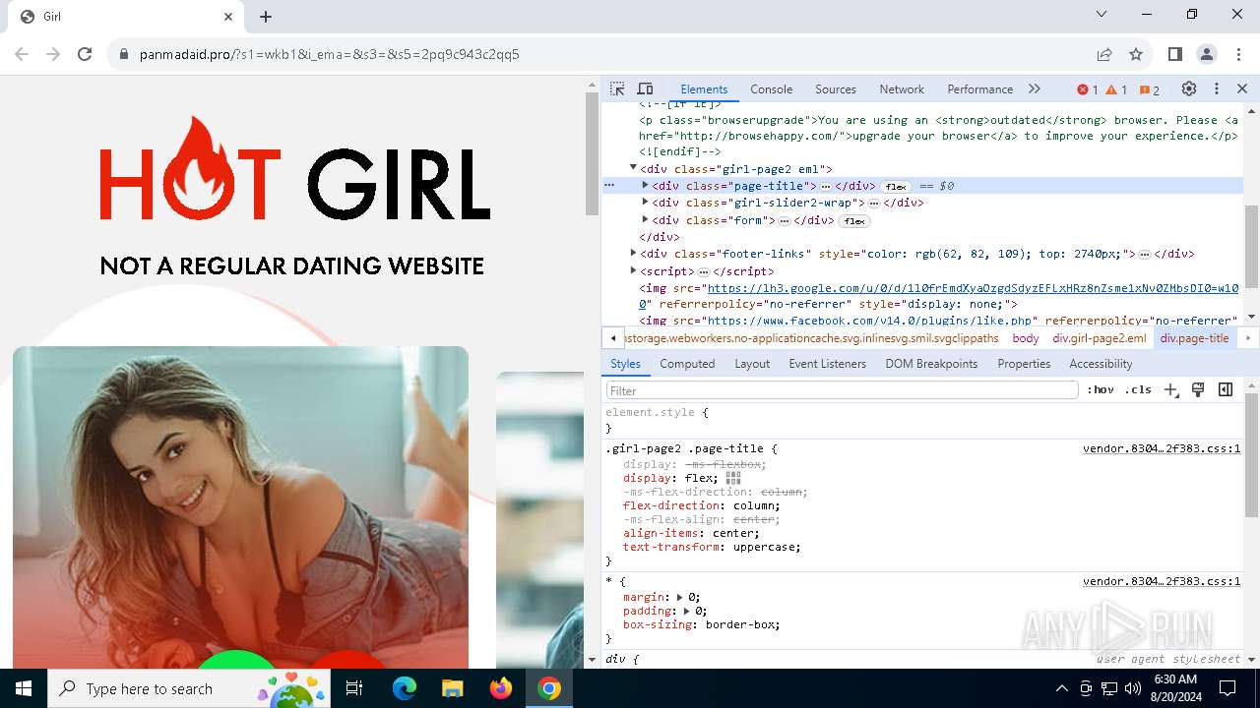Click the styles Filter input field
Viewport: 1260px width, 708px height.
click(842, 390)
